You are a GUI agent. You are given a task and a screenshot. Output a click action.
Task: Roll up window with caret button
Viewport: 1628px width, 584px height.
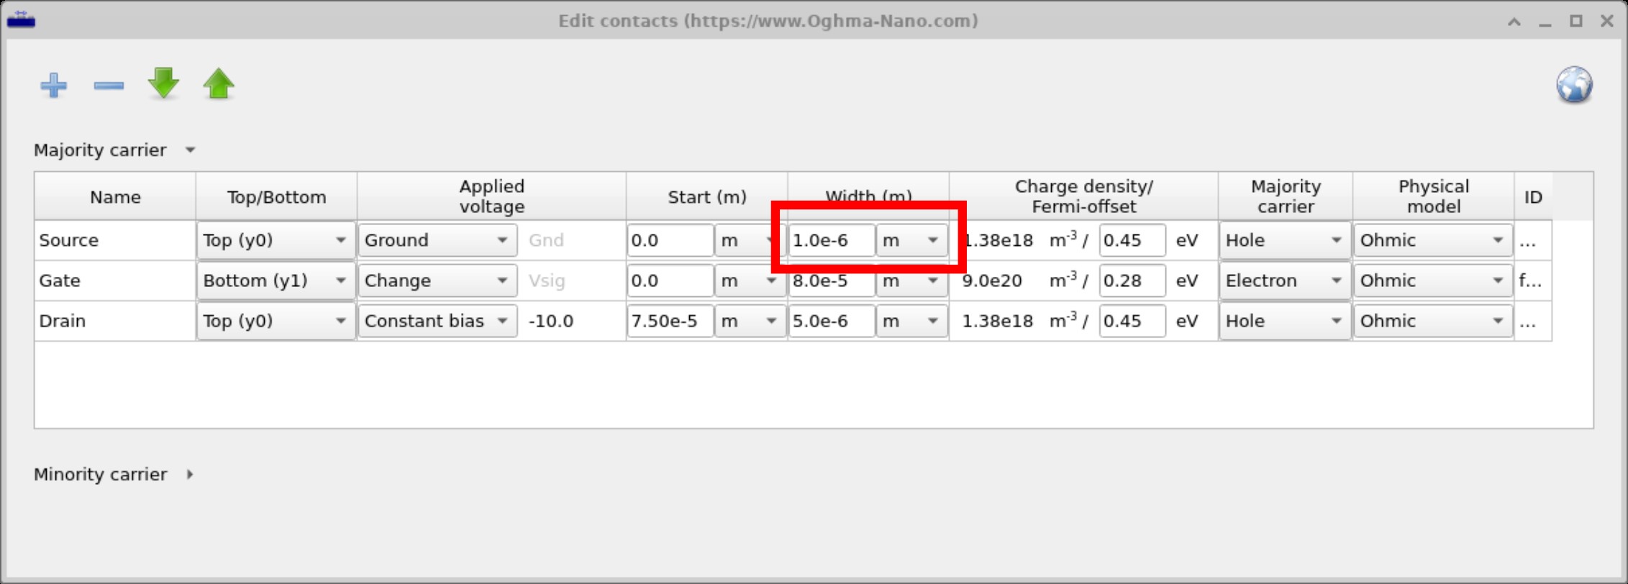pyautogui.click(x=1514, y=21)
